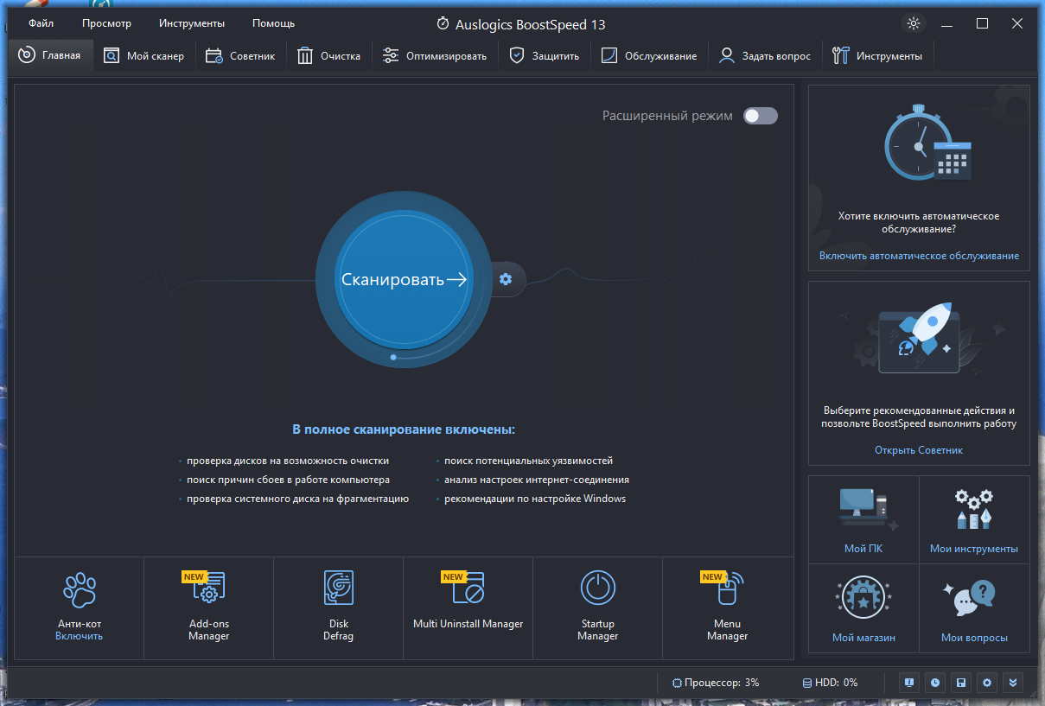
Task: Toggle the Расширенный режим switch
Action: tap(761, 116)
